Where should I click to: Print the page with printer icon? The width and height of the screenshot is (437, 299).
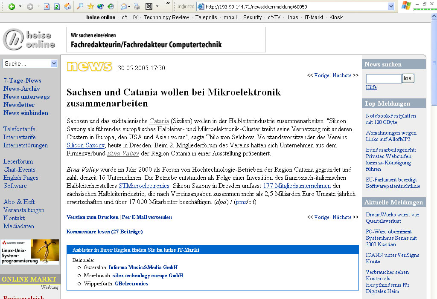pos(137,6)
